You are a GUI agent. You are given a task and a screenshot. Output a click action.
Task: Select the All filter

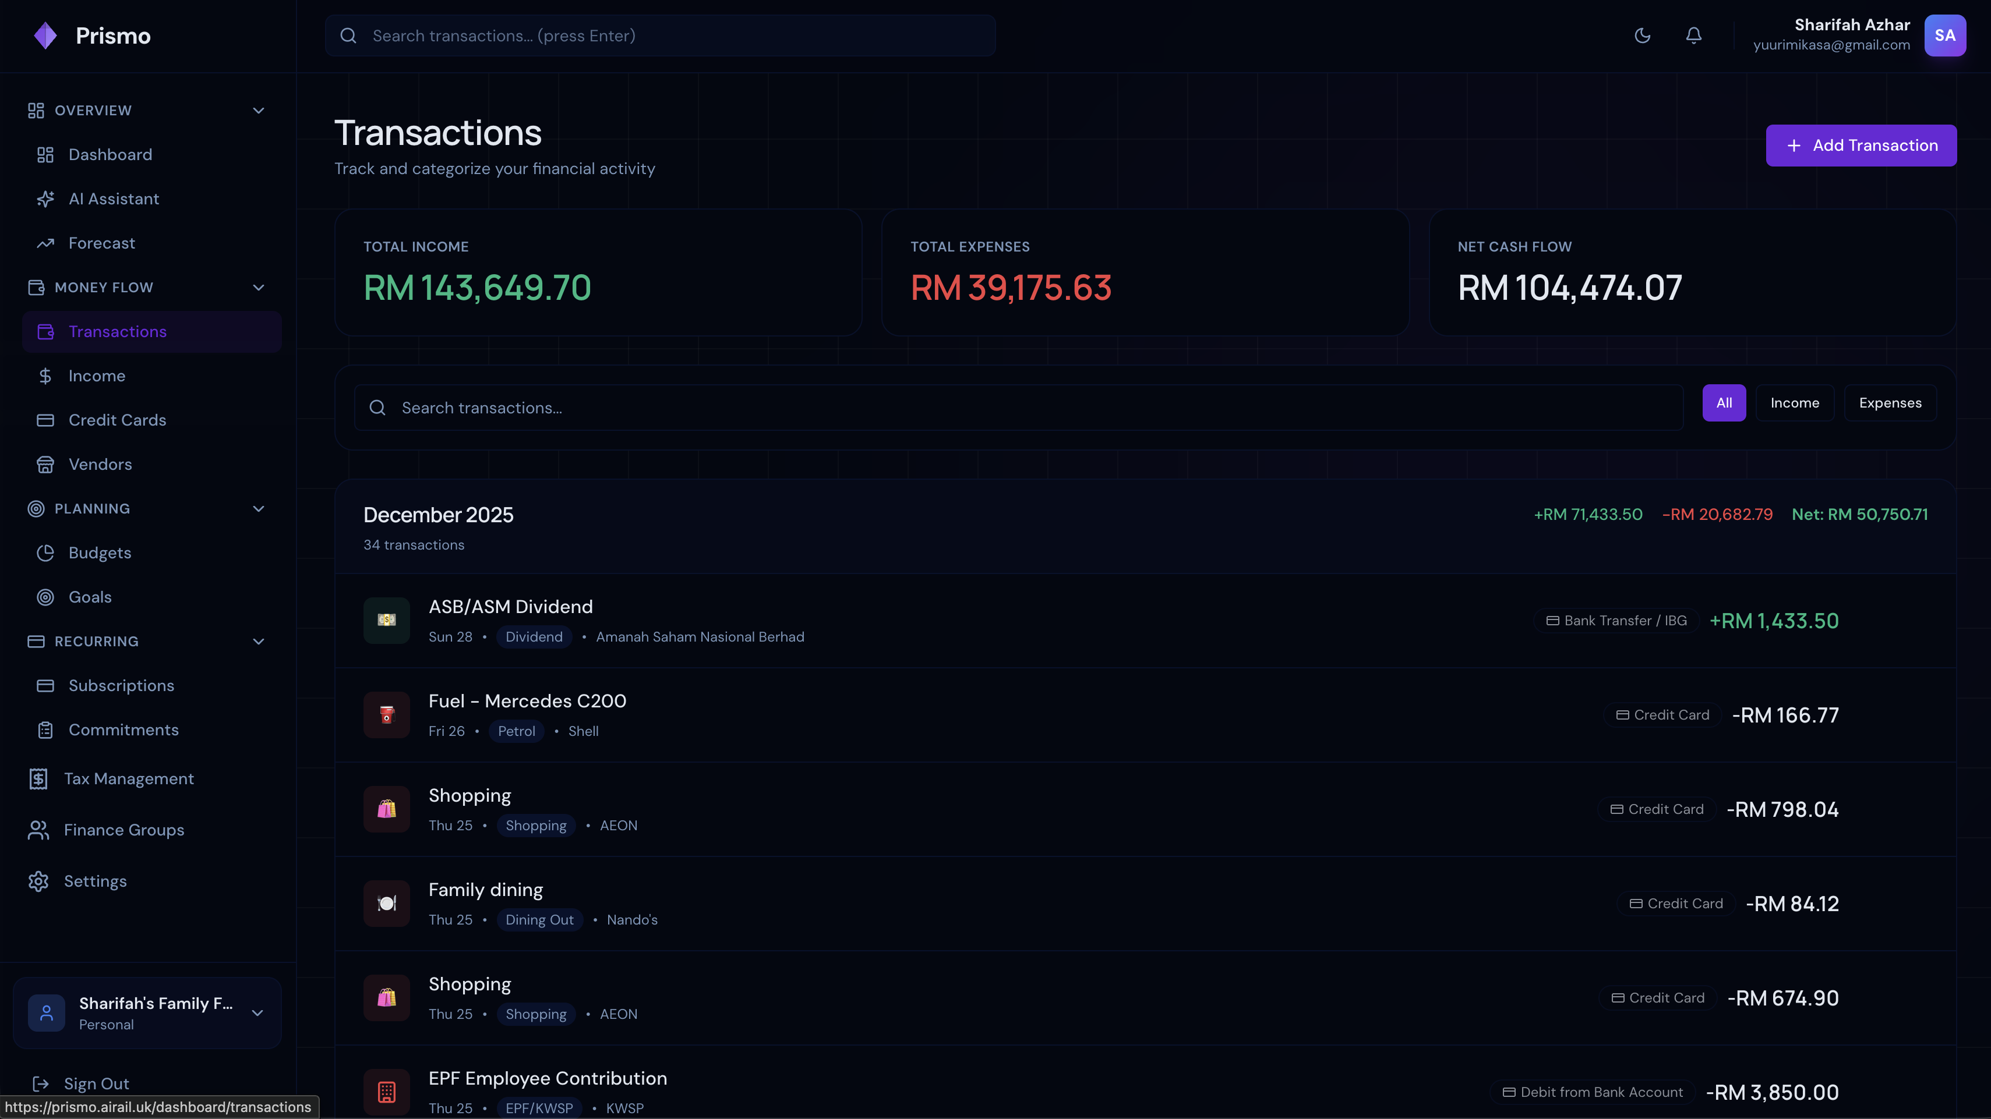pyautogui.click(x=1724, y=403)
